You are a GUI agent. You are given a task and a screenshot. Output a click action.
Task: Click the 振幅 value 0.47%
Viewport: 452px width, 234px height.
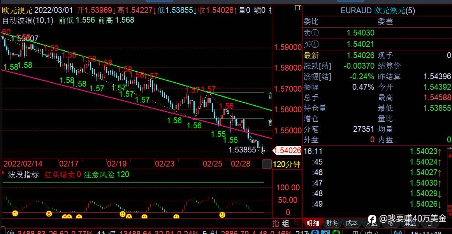point(363,87)
